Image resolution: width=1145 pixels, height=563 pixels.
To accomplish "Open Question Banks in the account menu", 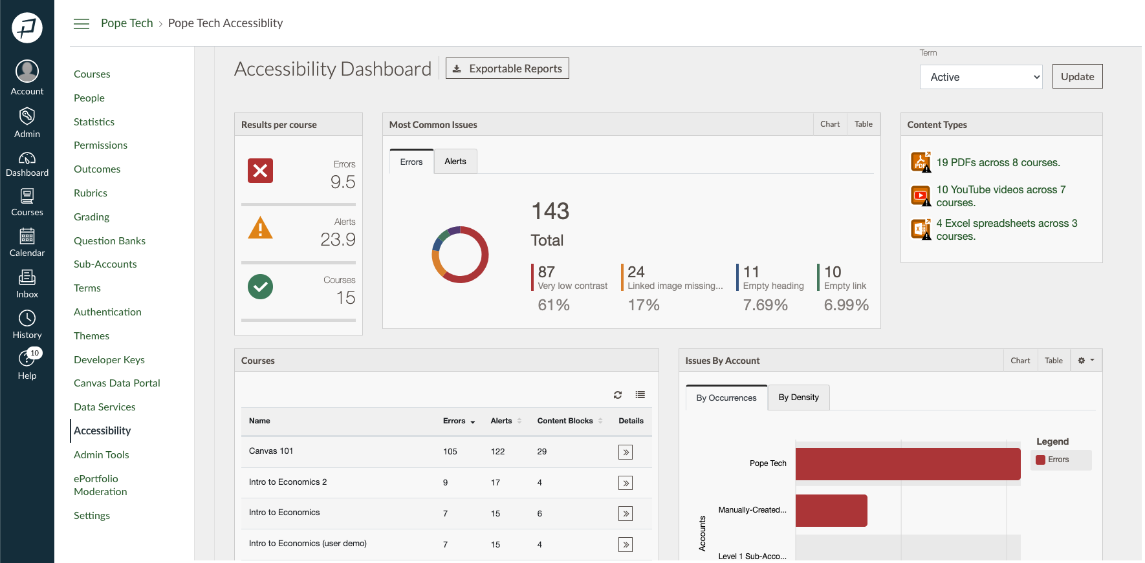I will click(109, 241).
